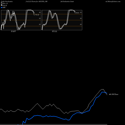Click the '46.95Close' price label
This screenshot has width=125, height=125.
coord(113,94)
